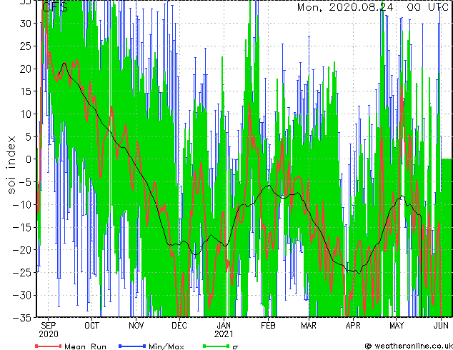Click the APR month label
The width and height of the screenshot is (453, 350).
click(353, 326)
